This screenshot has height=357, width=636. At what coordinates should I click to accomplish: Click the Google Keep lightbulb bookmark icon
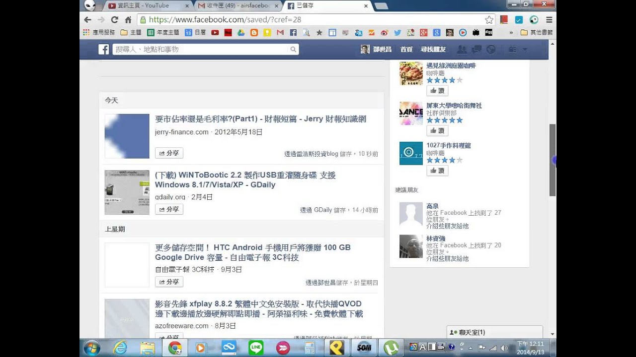(267, 33)
